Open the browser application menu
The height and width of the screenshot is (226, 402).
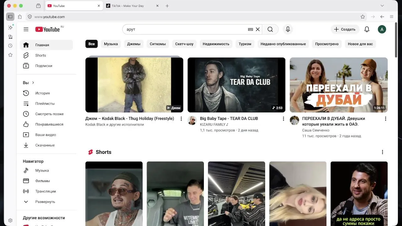click(x=392, y=17)
